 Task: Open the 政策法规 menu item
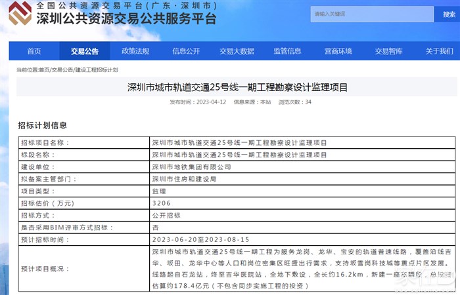[135, 51]
